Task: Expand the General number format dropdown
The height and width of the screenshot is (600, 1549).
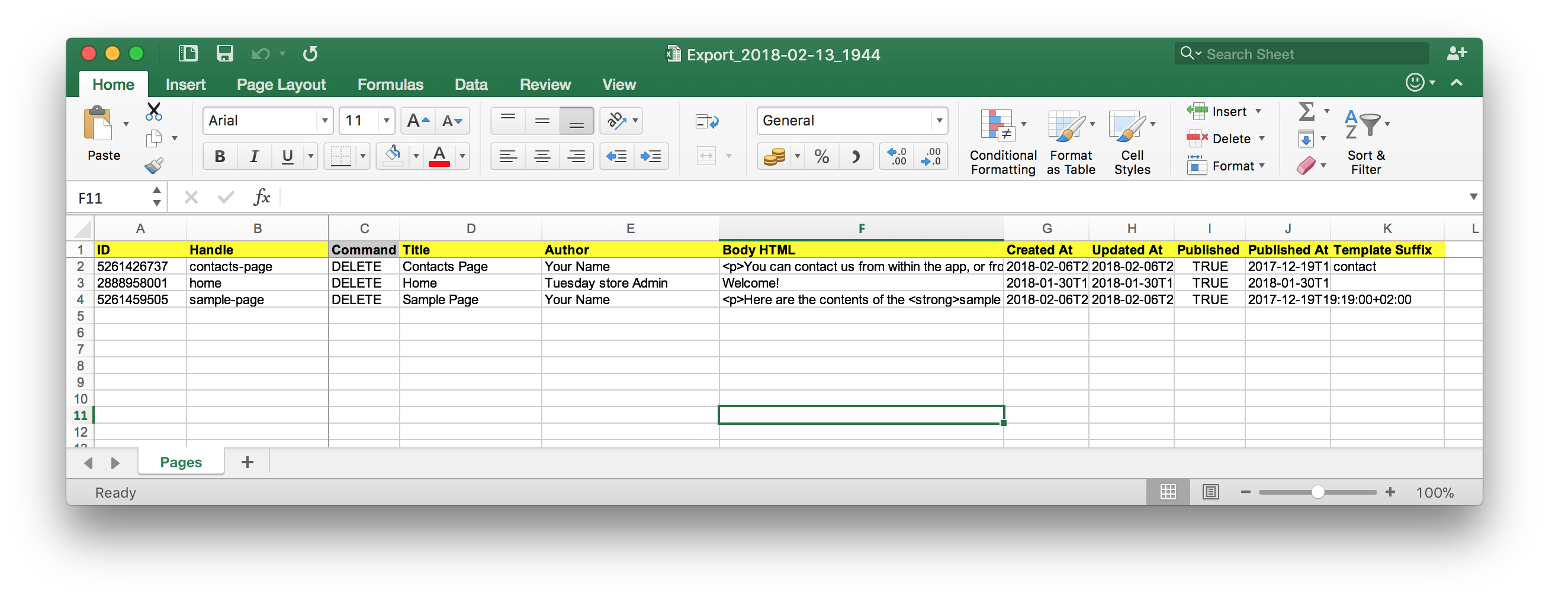Action: click(x=939, y=121)
